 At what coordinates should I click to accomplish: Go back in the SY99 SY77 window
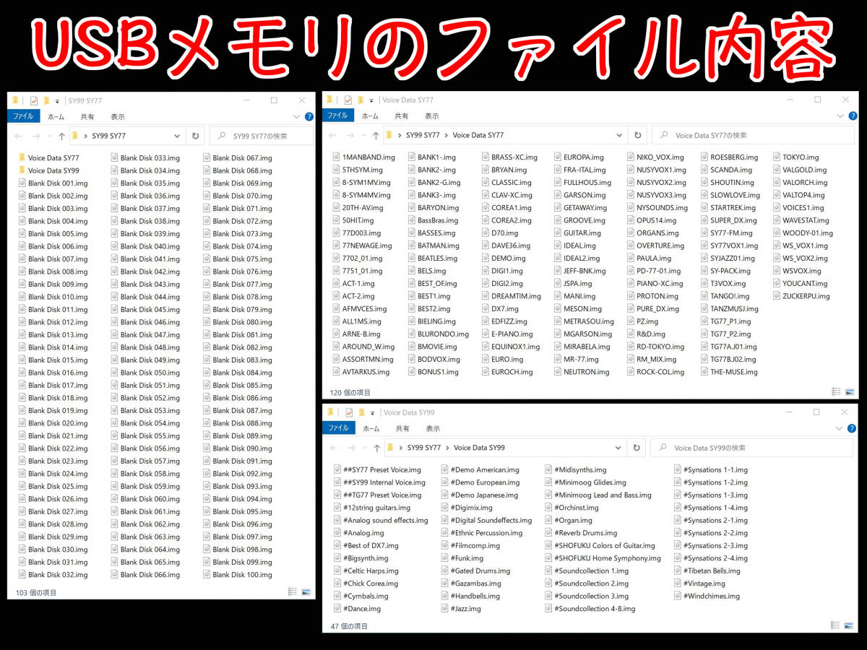(19, 136)
